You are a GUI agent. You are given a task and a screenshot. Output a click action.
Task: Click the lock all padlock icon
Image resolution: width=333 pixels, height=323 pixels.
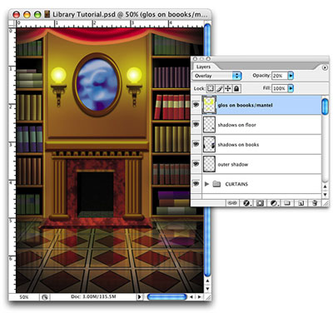pos(236,88)
